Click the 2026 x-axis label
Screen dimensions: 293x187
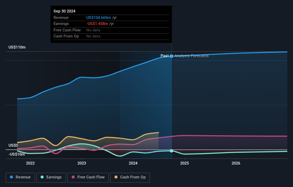pos(236,163)
